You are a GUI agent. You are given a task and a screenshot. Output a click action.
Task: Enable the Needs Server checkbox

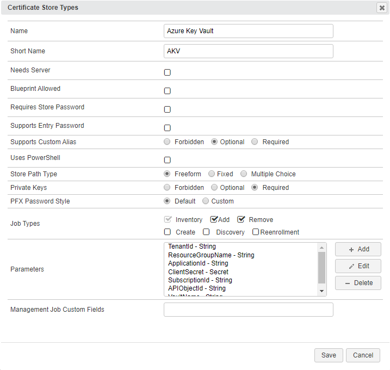pos(168,72)
